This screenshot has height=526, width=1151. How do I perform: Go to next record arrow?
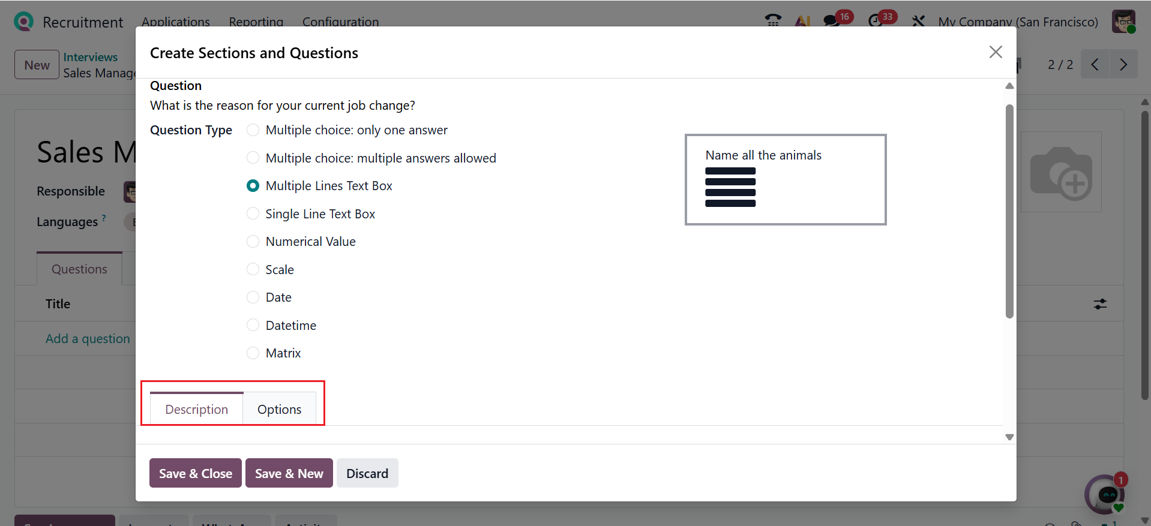coord(1123,65)
